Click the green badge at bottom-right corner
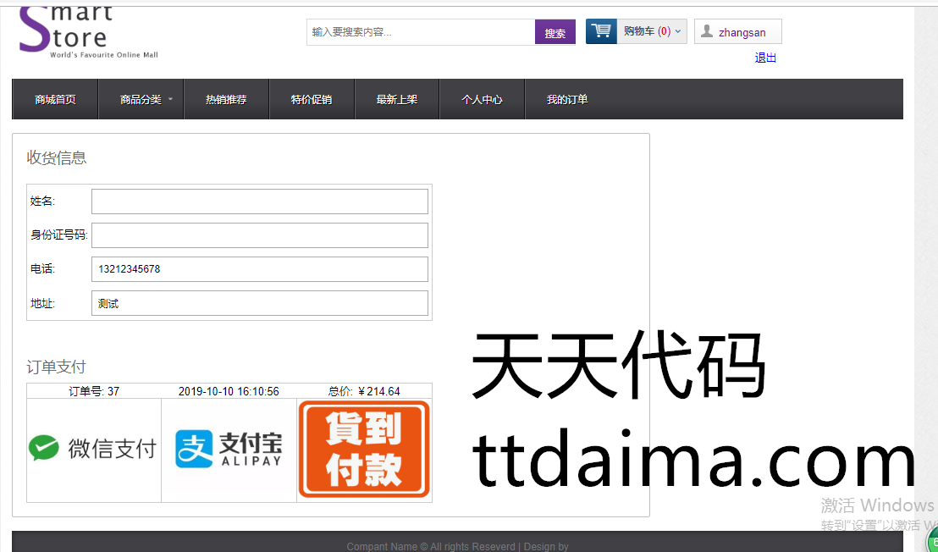This screenshot has height=552, width=938. (933, 543)
